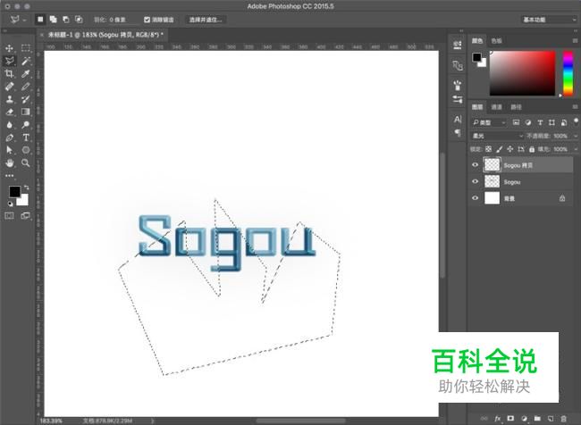Open the Color panel options menu

pyautogui.click(x=575, y=41)
